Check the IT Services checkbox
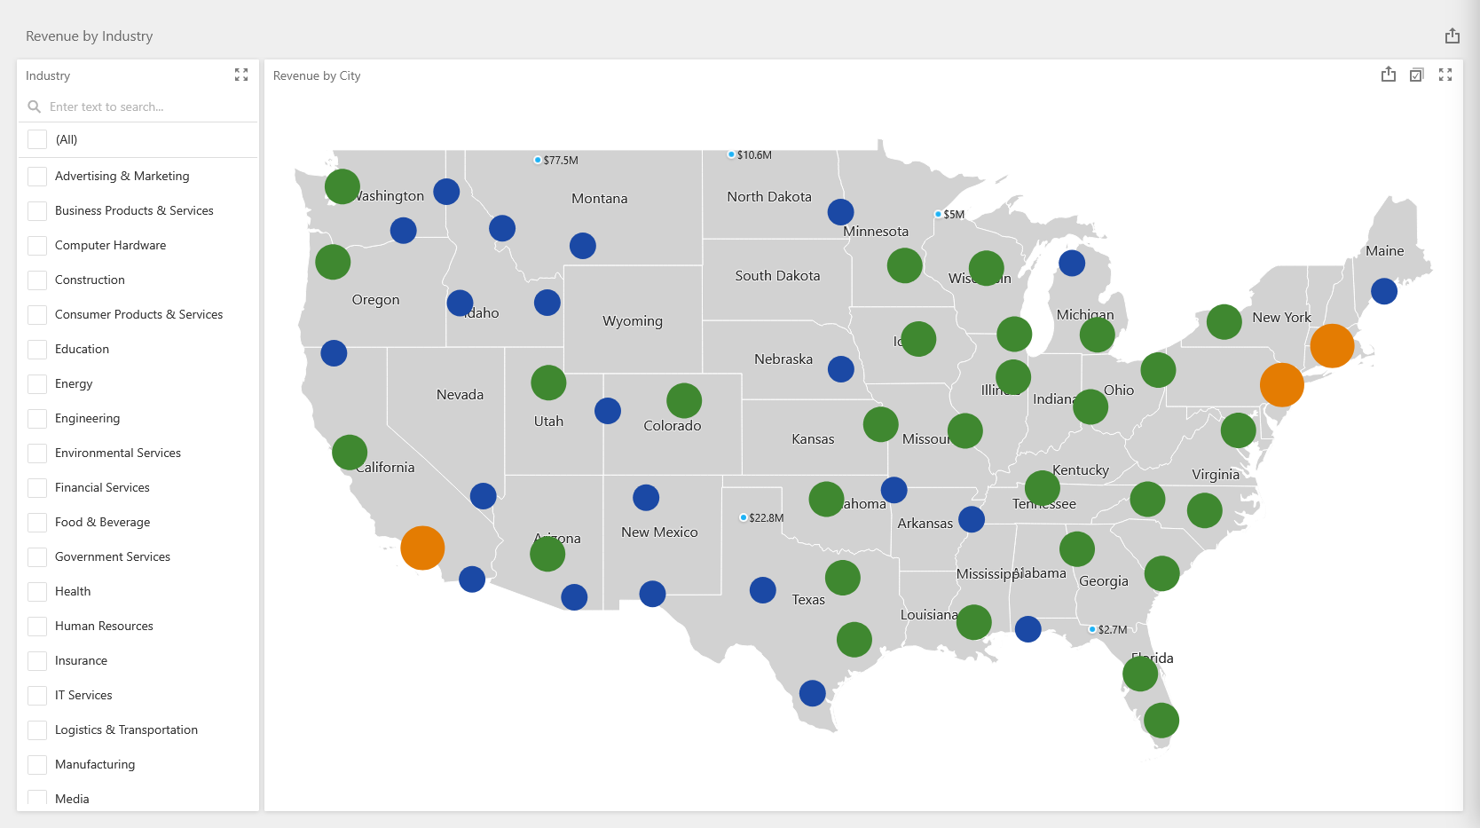 point(37,695)
